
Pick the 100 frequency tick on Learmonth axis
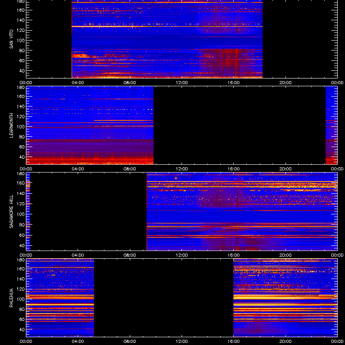pos(21,127)
